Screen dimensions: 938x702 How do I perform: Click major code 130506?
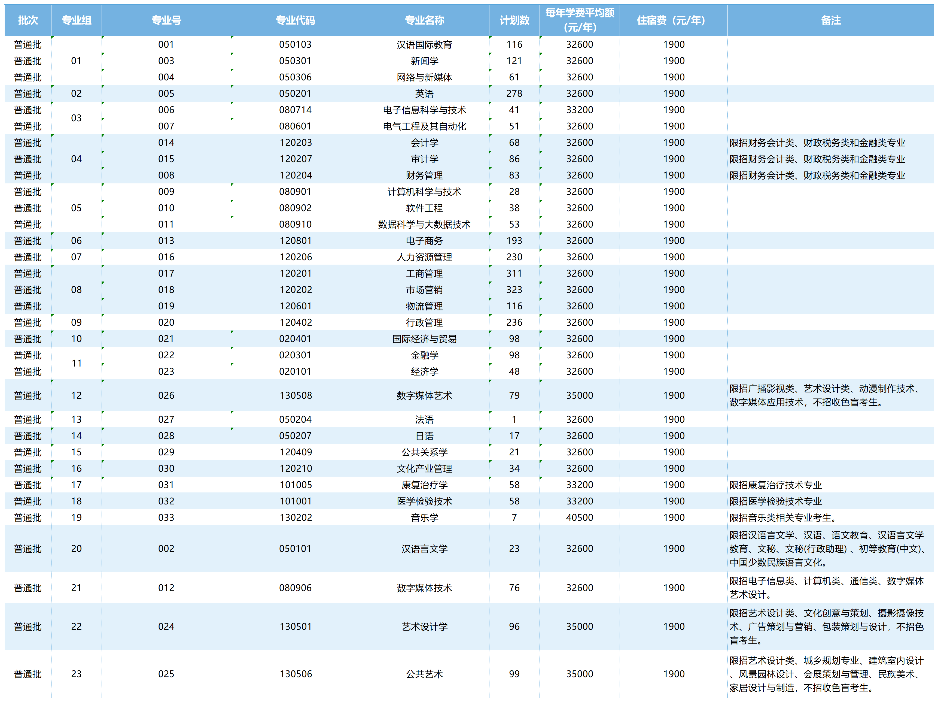tap(296, 674)
